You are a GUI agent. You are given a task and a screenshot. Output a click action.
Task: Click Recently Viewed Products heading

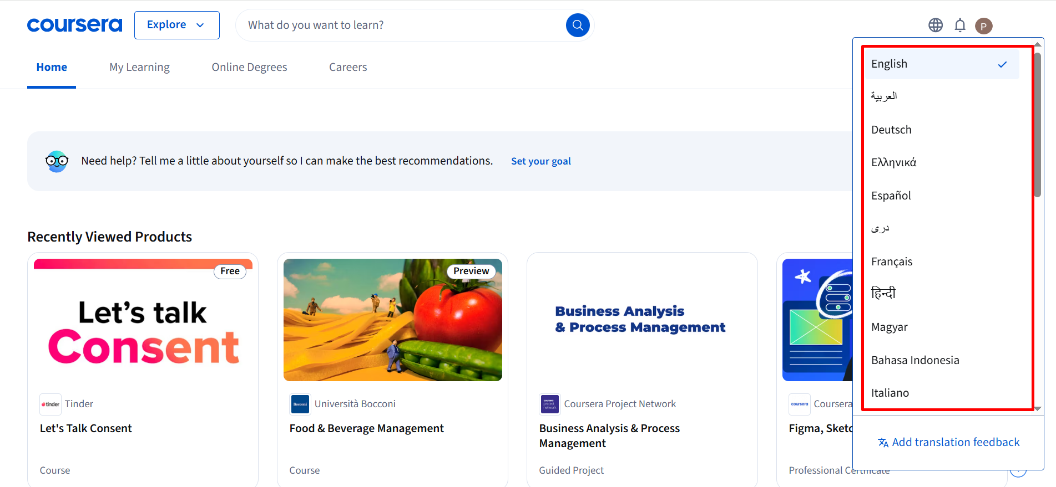coord(110,237)
